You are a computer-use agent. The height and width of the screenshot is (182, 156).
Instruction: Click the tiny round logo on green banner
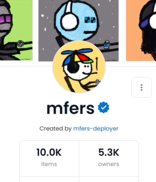[20, 44]
